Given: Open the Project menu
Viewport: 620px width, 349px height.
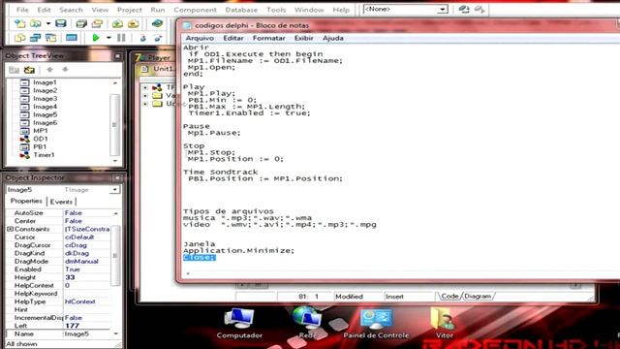Looking at the screenshot, I should coord(129,10).
